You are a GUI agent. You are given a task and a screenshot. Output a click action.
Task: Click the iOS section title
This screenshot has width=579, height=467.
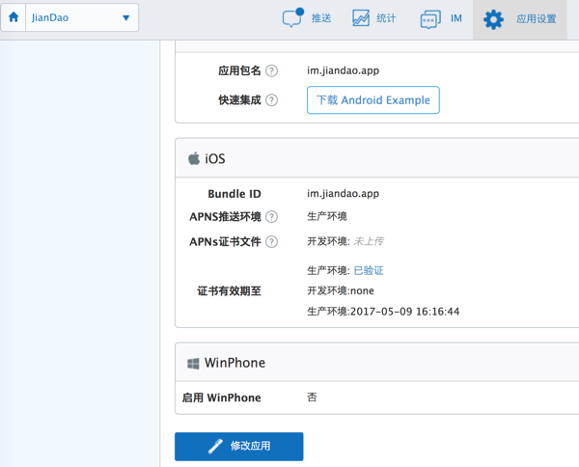215,159
